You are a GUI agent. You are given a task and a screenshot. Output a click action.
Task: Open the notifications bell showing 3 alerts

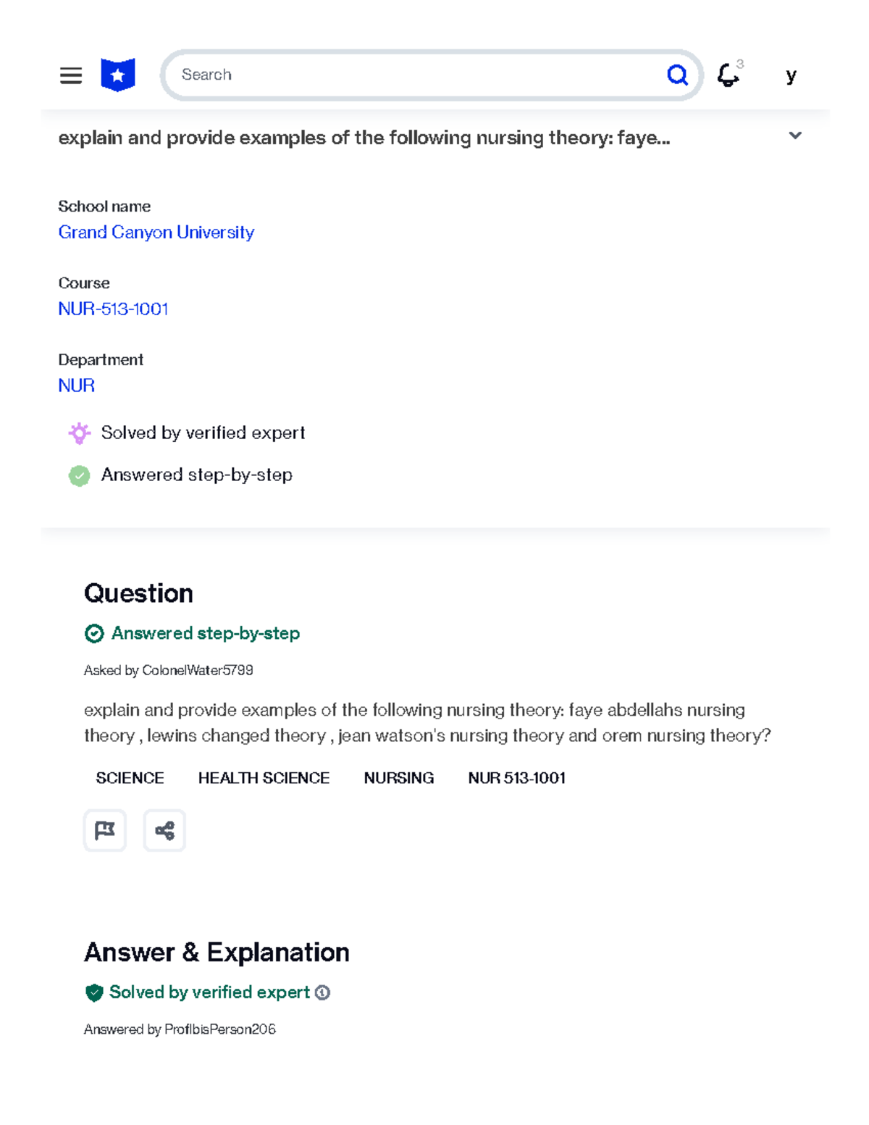point(728,75)
